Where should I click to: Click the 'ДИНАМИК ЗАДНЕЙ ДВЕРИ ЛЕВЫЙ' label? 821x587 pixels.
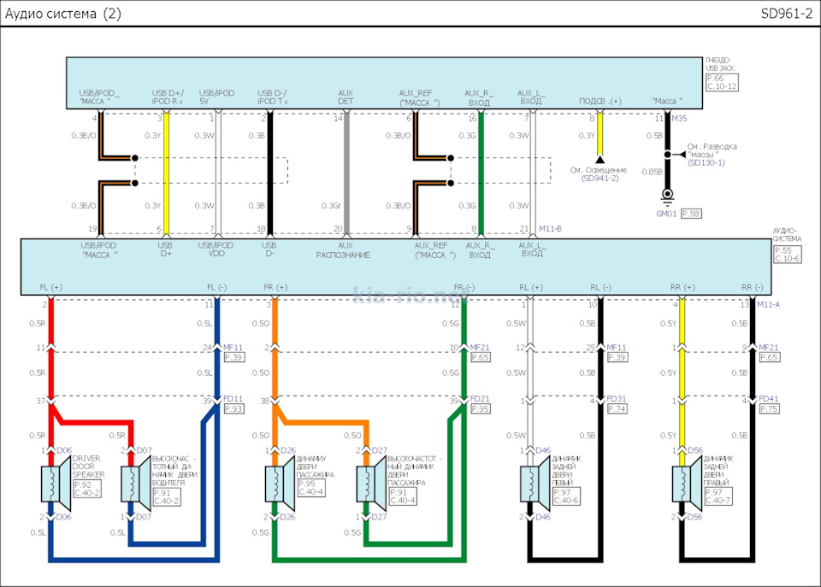[x=566, y=470]
